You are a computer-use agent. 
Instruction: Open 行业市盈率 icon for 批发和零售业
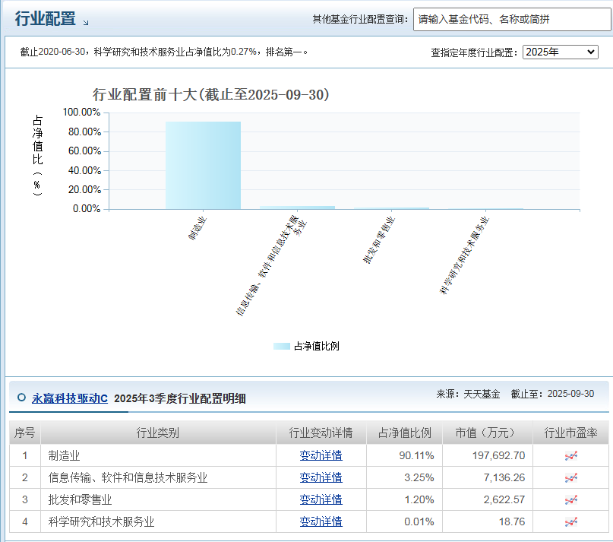[570, 500]
